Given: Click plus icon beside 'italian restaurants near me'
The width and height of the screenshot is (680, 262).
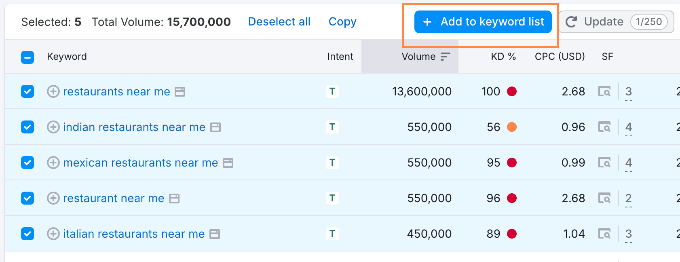Looking at the screenshot, I should (x=53, y=234).
